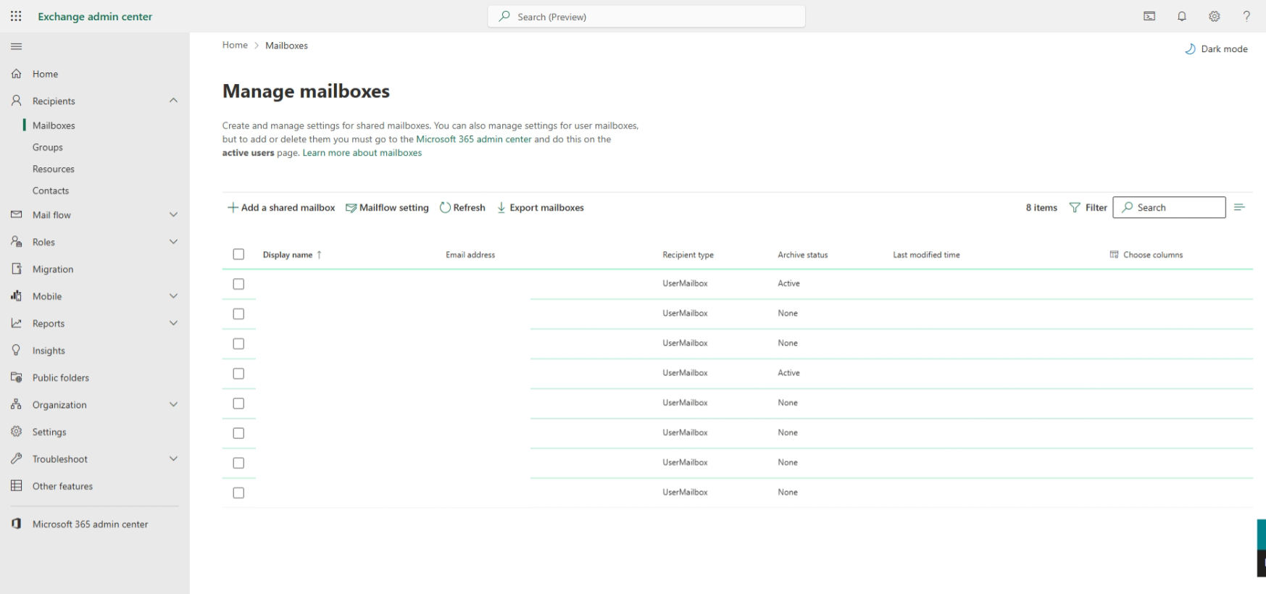Collapse the Recipients section chevron
The image size is (1266, 594).
point(173,101)
